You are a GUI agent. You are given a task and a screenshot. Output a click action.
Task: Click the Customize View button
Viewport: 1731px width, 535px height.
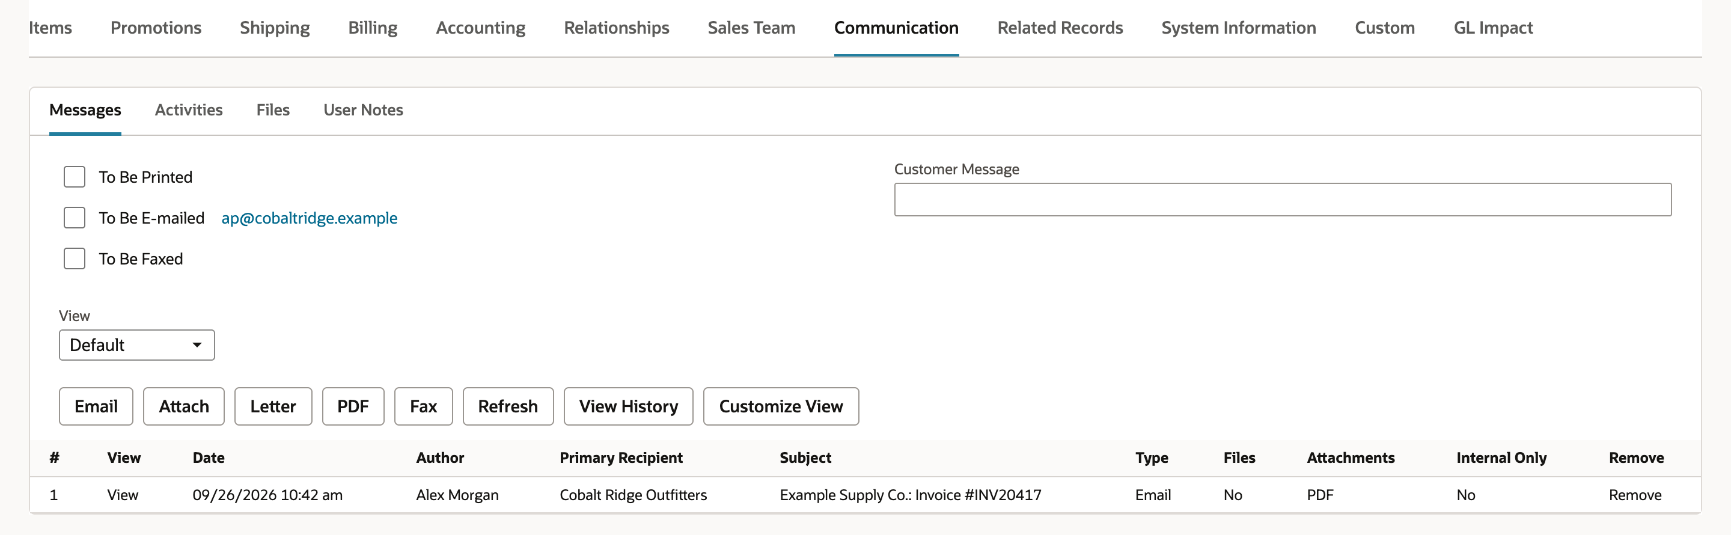click(x=781, y=406)
